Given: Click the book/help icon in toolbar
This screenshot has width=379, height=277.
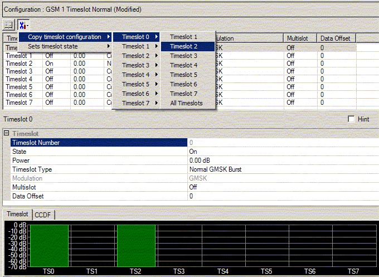Looking at the screenshot, I should [9, 25].
